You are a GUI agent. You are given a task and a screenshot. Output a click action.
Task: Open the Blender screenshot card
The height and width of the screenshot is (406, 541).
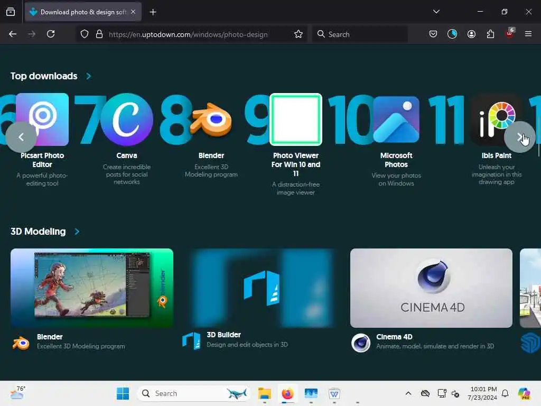[92, 288]
